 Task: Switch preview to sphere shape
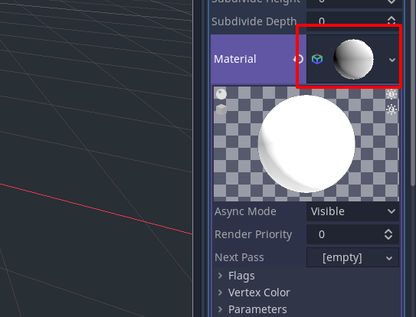click(x=221, y=94)
